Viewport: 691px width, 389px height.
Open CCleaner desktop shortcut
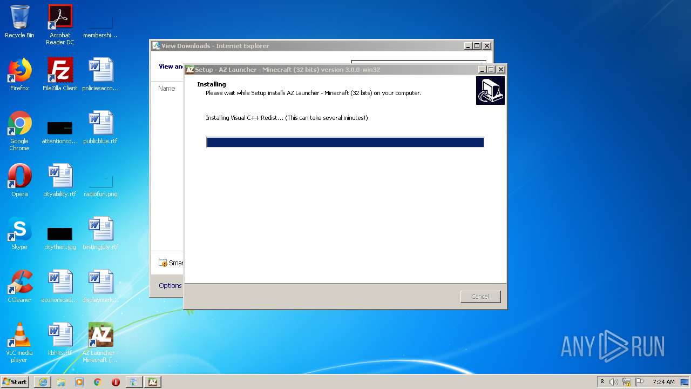pos(19,286)
